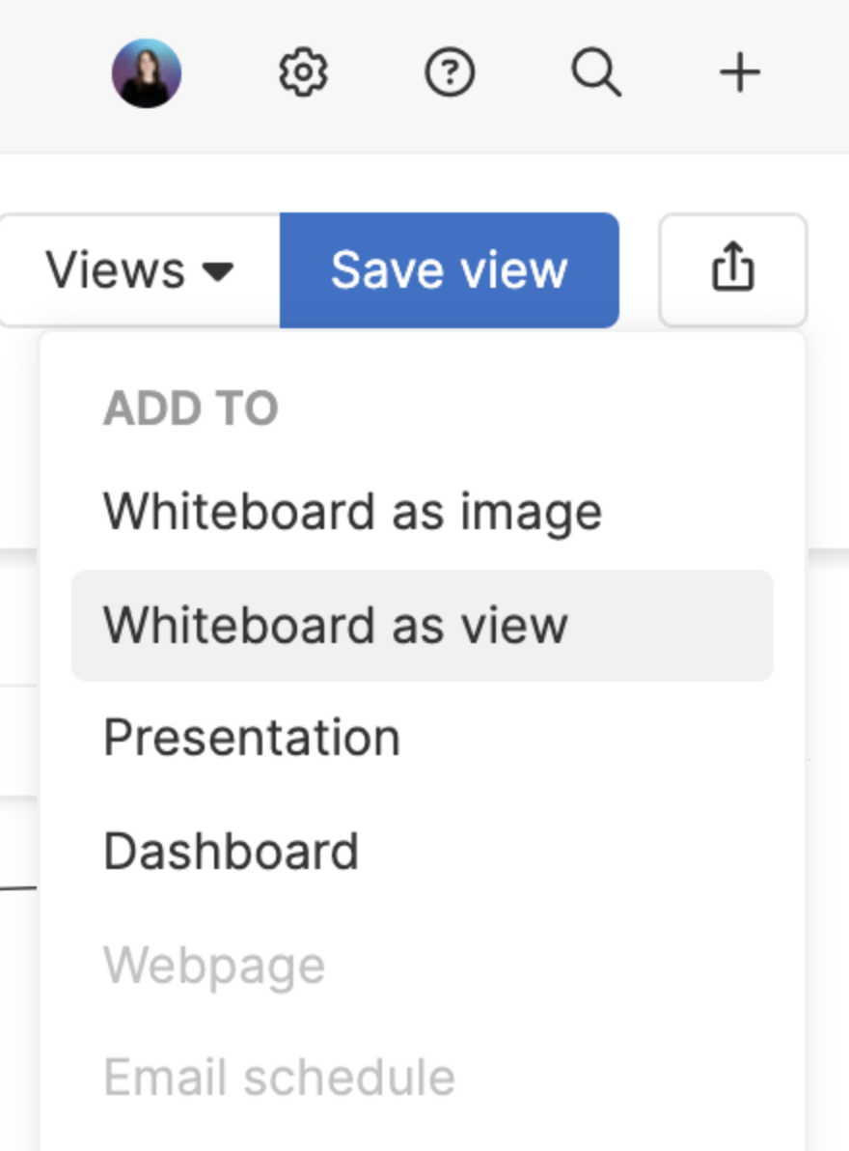Image resolution: width=849 pixels, height=1151 pixels.
Task: Open account menu from the profile photo
Action: point(146,73)
